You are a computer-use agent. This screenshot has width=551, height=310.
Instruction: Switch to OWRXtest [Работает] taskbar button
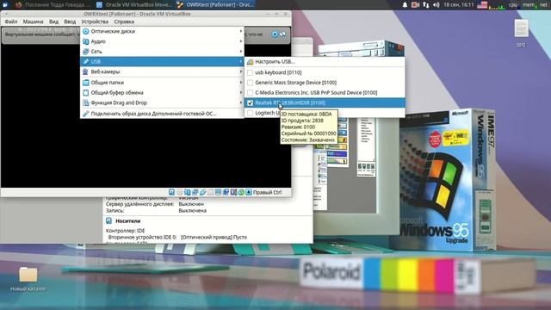point(214,5)
